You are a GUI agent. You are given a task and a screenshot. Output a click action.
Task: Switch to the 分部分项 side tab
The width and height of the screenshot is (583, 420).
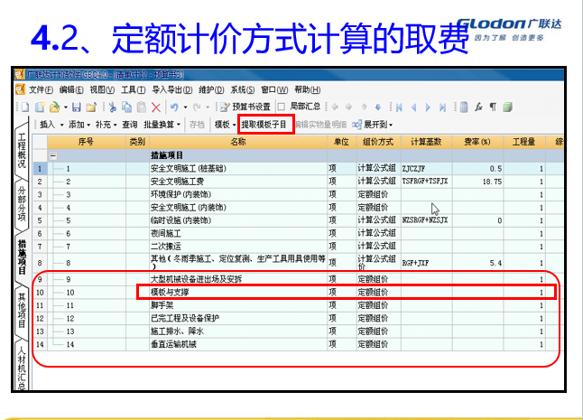tap(22, 203)
